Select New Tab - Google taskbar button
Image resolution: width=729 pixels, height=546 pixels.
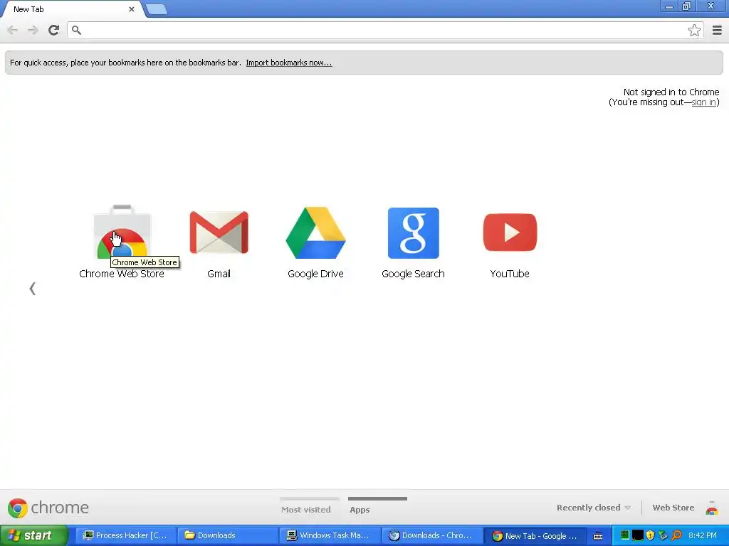click(535, 535)
